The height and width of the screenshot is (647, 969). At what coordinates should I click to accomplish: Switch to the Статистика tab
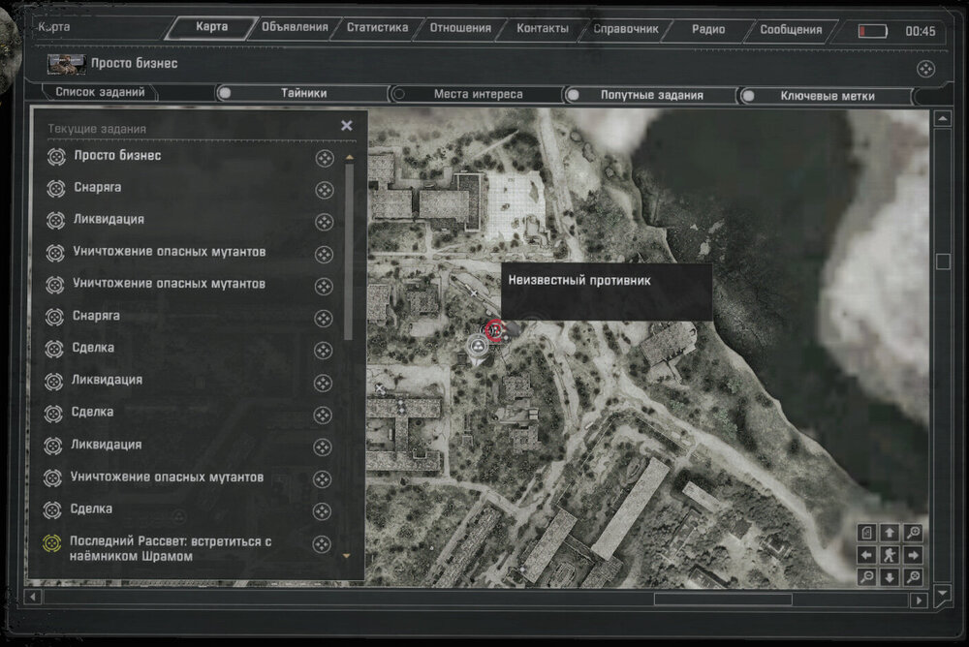(377, 28)
